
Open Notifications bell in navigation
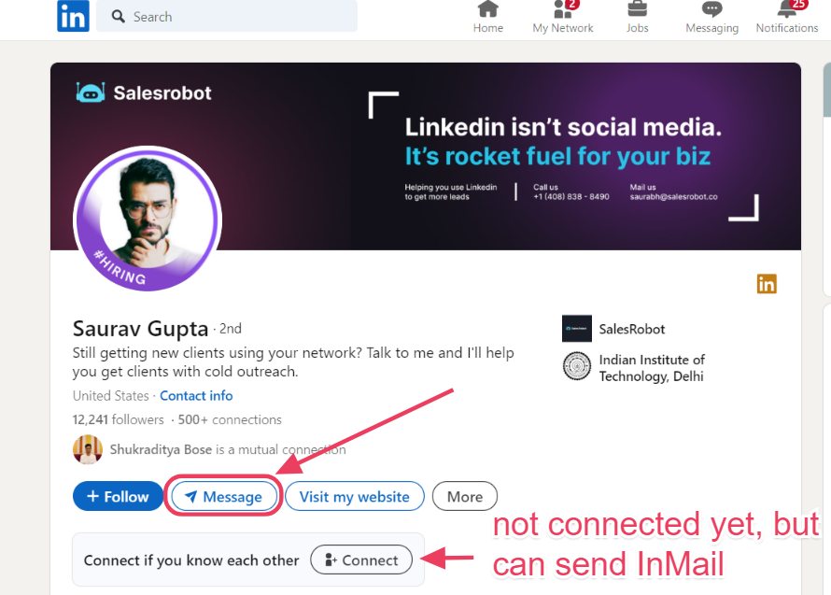(x=787, y=18)
